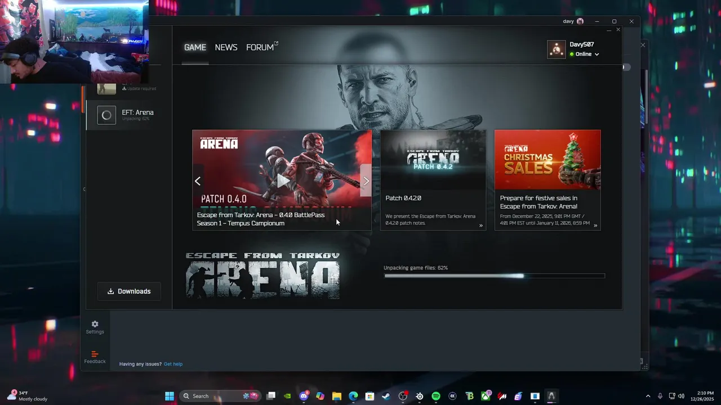Viewport: 721px width, 405px height.
Task: Click the davy account avatar in title bar
Action: click(x=580, y=21)
